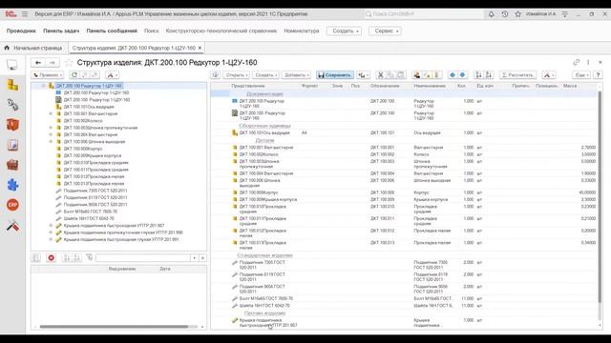Expand the ДКТ.100.003 Шпонка промежуточная tree node
Screen dimensions: 611x343
point(51,128)
